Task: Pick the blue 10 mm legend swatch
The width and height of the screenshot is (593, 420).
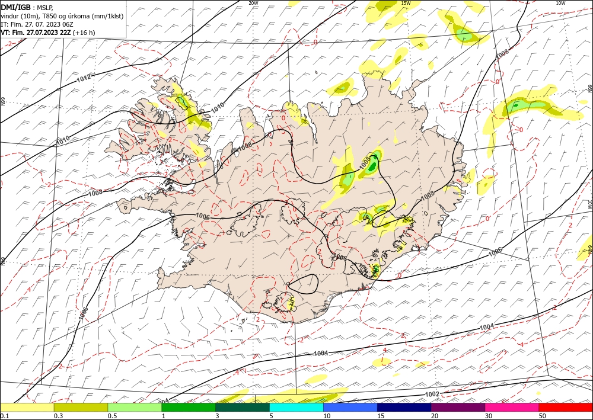Action: click(x=350, y=407)
